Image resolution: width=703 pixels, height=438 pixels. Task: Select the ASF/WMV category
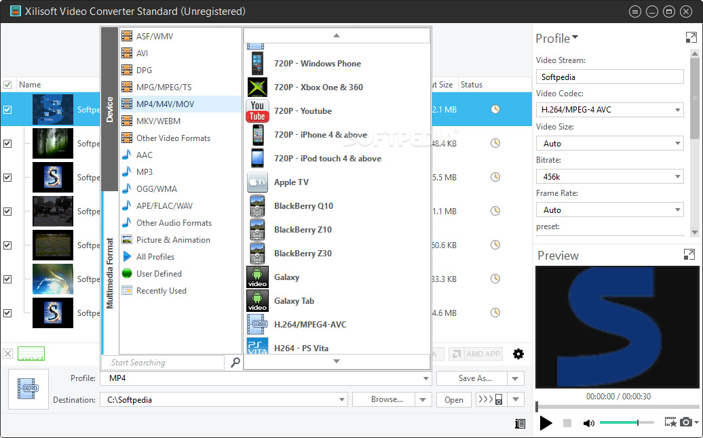(180, 37)
